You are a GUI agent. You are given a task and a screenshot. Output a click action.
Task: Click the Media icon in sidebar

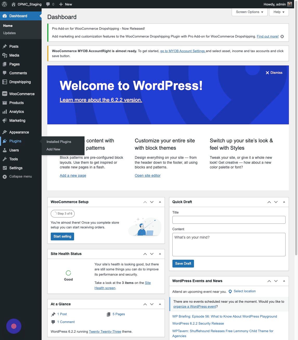(x=5, y=55)
